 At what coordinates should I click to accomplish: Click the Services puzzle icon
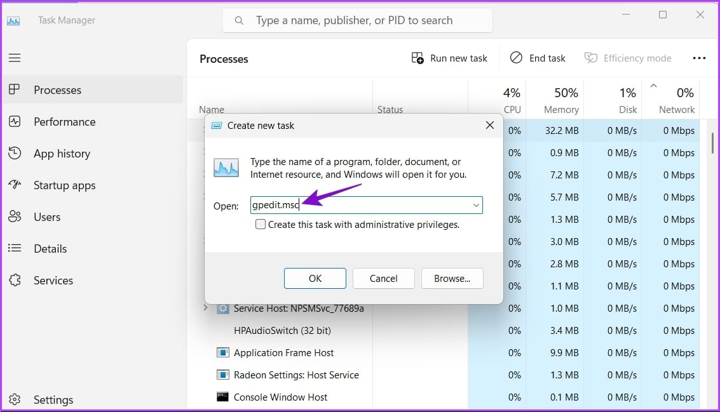15,280
